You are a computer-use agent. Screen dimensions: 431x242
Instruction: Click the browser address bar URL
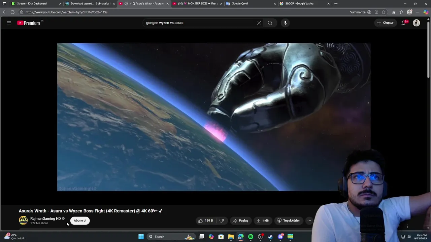pyautogui.click(x=66, y=12)
